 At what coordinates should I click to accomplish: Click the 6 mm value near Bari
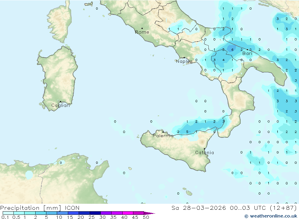tap(232, 50)
